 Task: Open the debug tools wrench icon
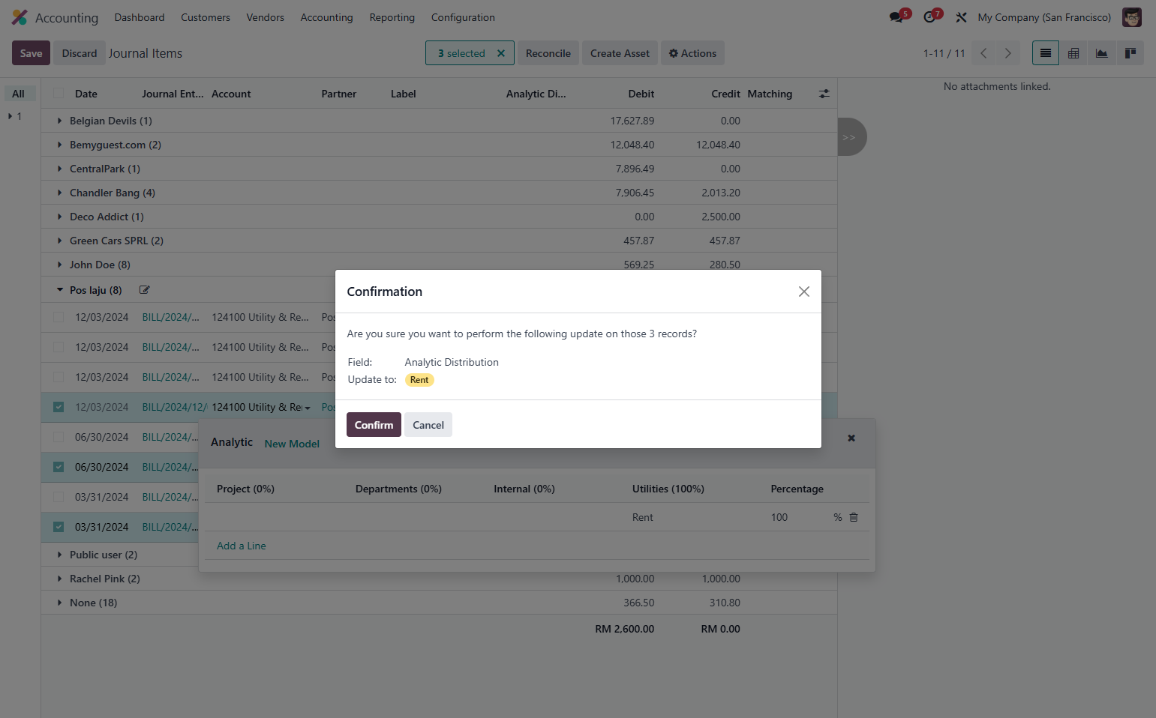(x=961, y=17)
